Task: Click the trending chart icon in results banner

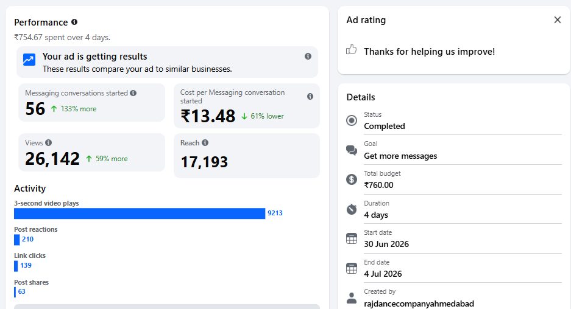Action: click(x=29, y=60)
